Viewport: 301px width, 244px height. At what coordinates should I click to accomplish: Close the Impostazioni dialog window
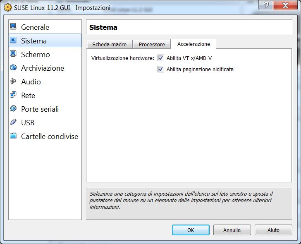pyautogui.click(x=286, y=5)
